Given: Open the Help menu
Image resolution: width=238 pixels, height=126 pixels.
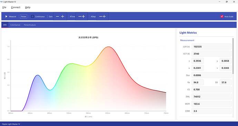Looking at the screenshot, I should tap(28, 7).
